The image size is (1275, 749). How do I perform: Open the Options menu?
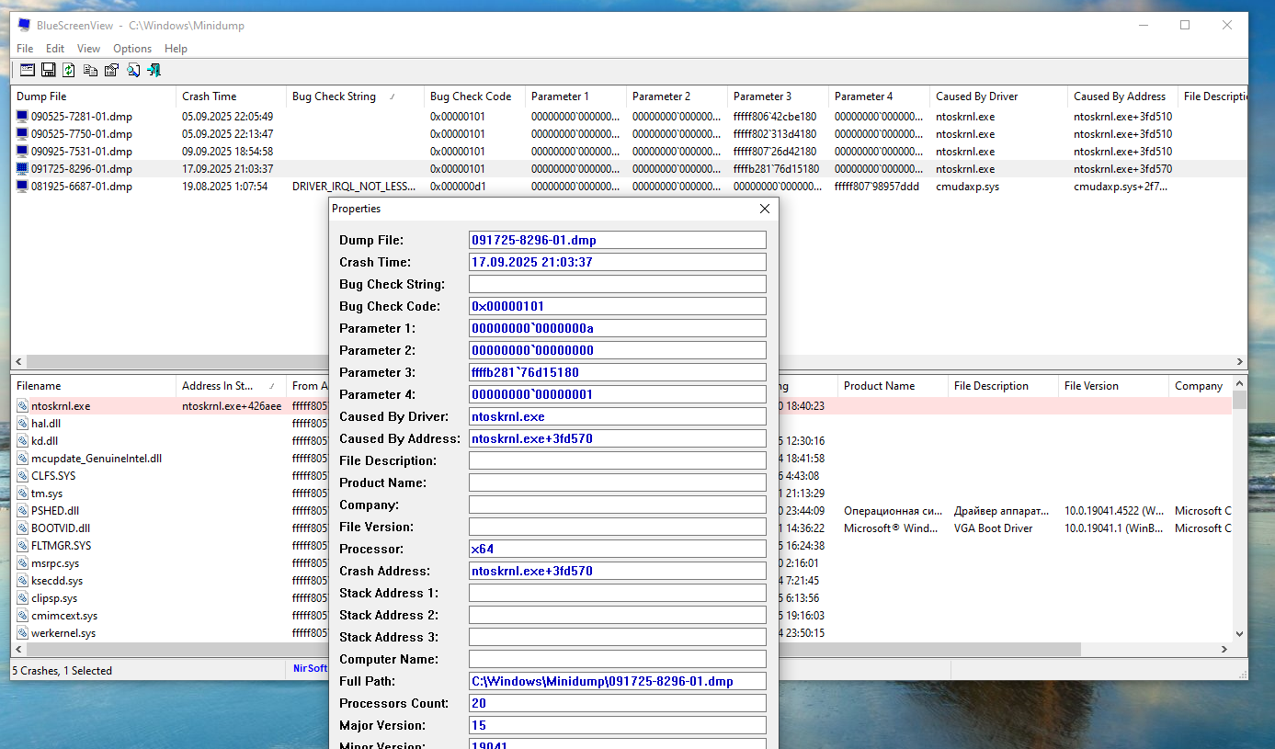(x=132, y=49)
